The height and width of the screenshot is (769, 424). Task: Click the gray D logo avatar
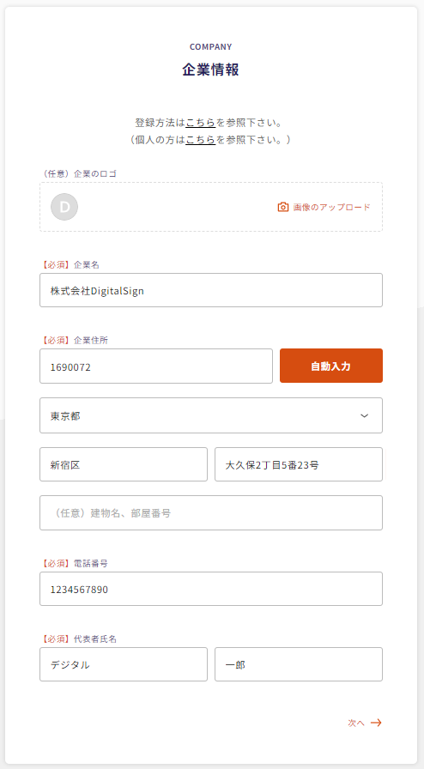64,207
